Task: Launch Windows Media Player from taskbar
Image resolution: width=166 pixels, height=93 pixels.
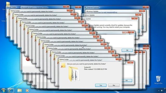Action: 27,90
